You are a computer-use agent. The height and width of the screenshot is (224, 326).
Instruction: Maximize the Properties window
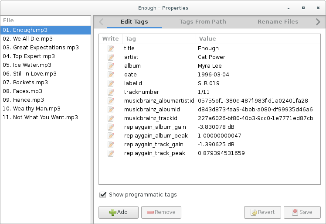click(303, 8)
